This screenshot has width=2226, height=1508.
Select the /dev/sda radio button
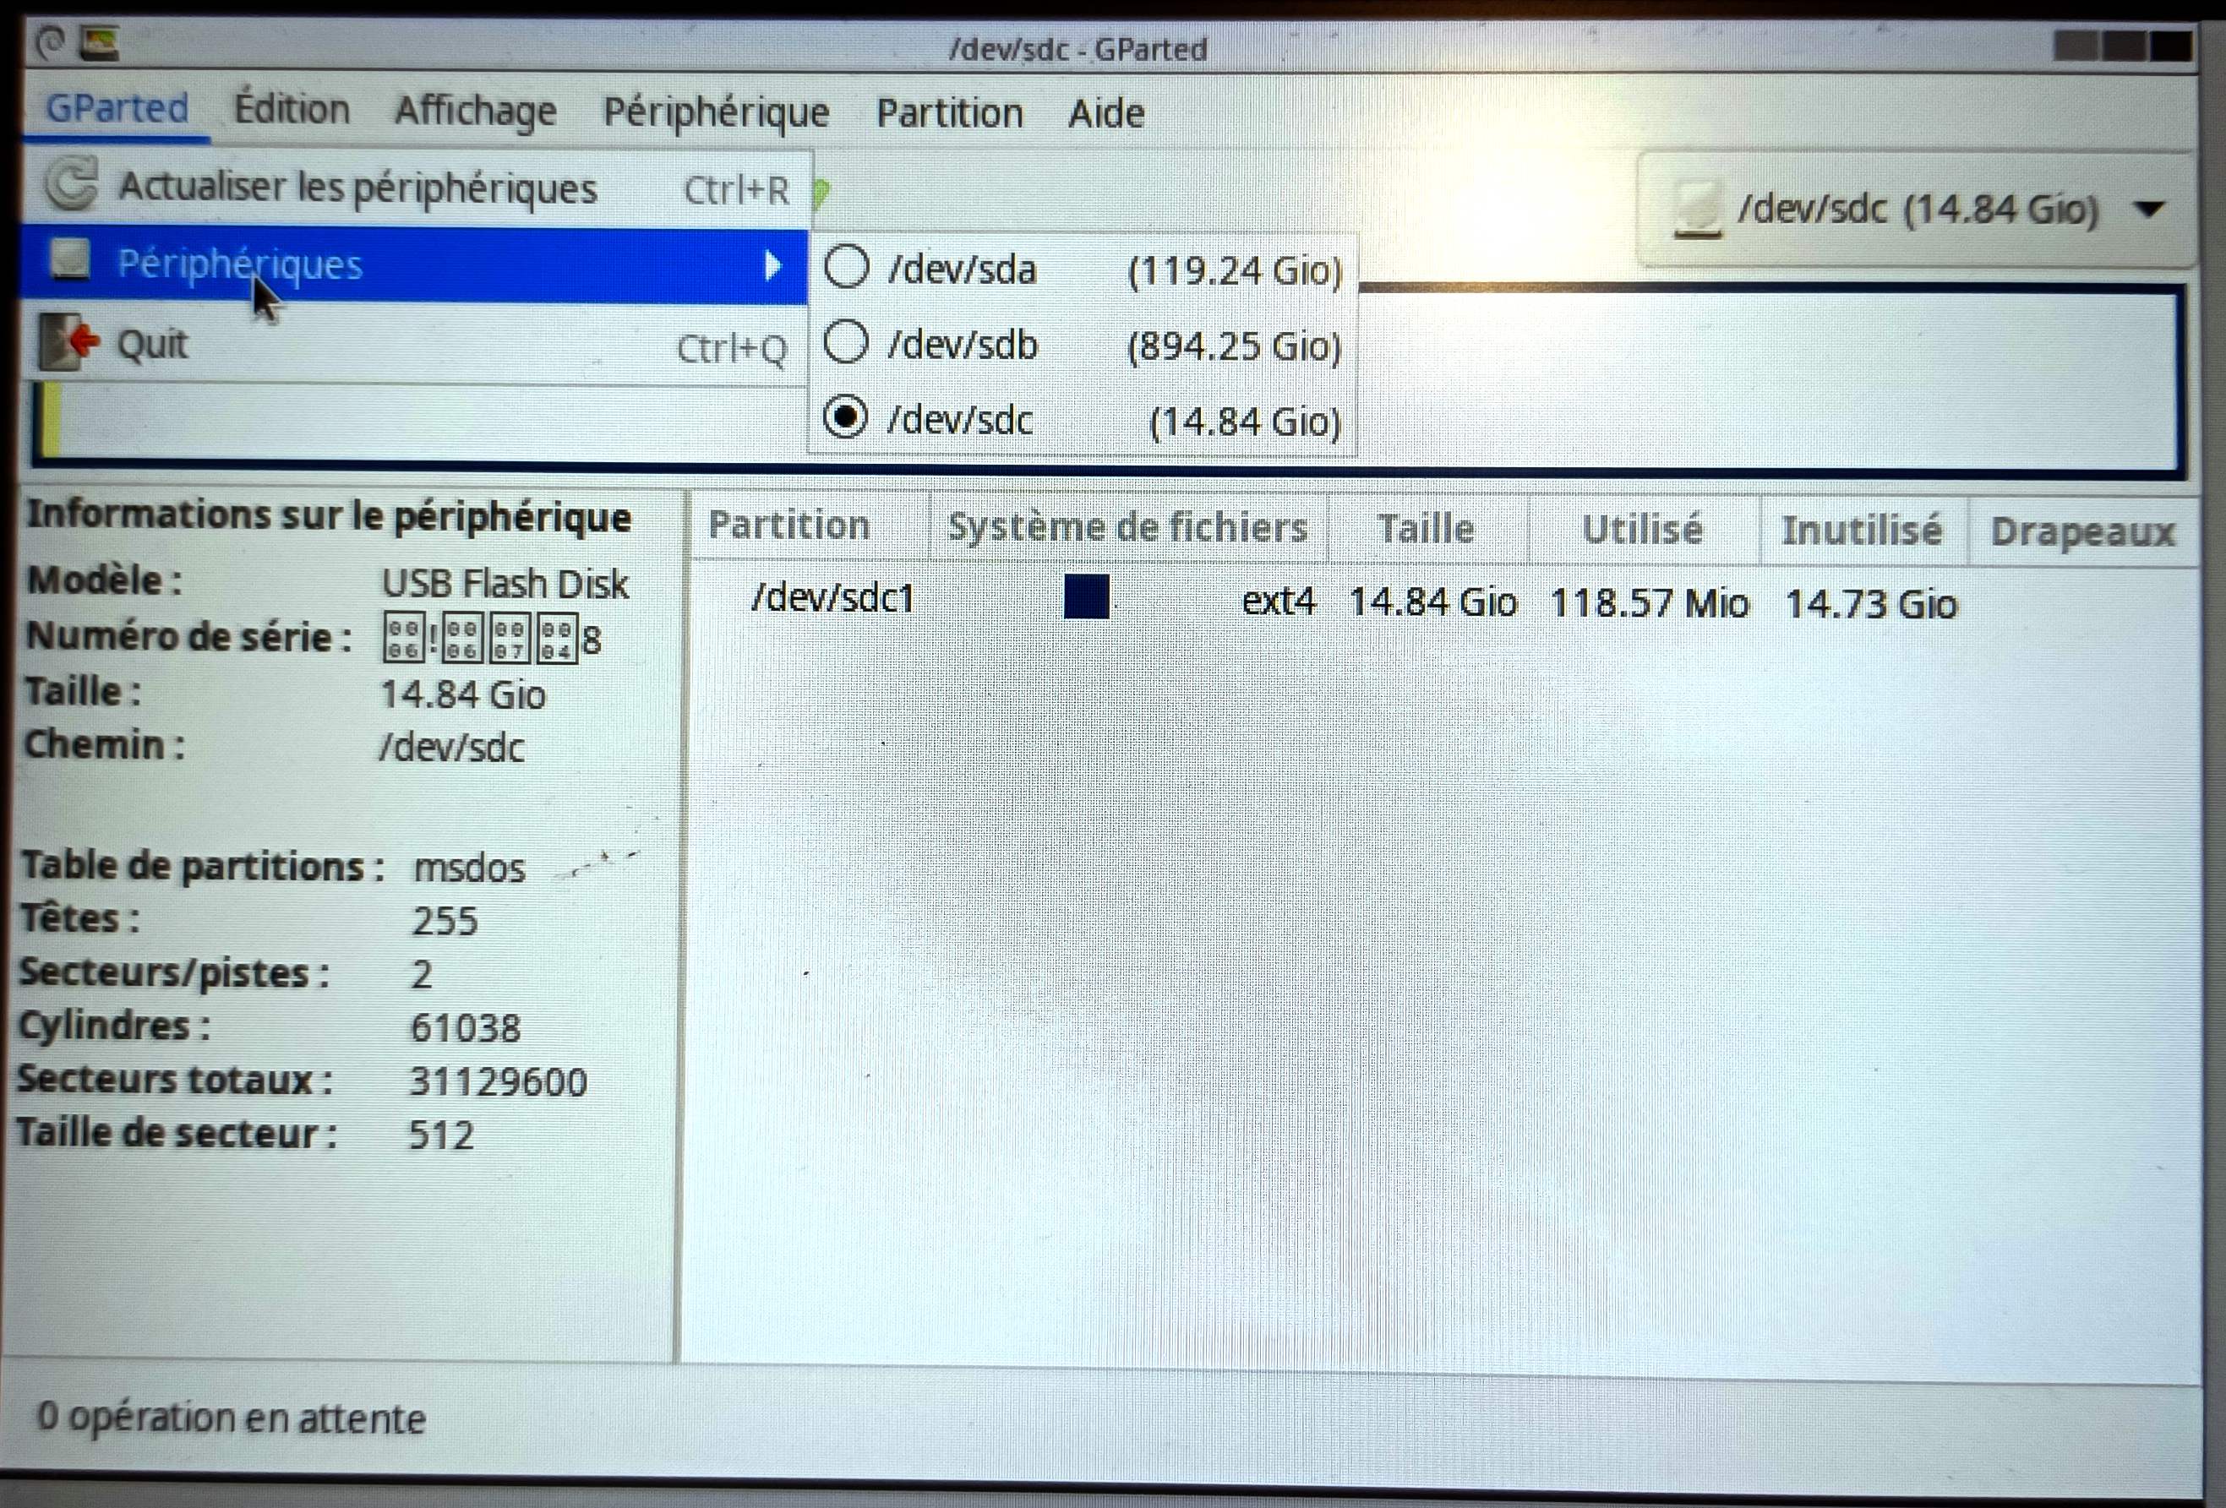click(x=847, y=267)
